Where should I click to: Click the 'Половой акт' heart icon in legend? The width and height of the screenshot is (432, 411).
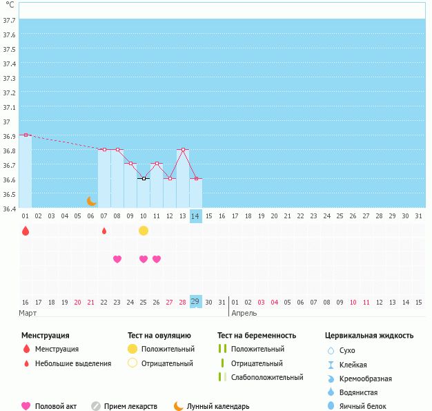pyautogui.click(x=26, y=406)
